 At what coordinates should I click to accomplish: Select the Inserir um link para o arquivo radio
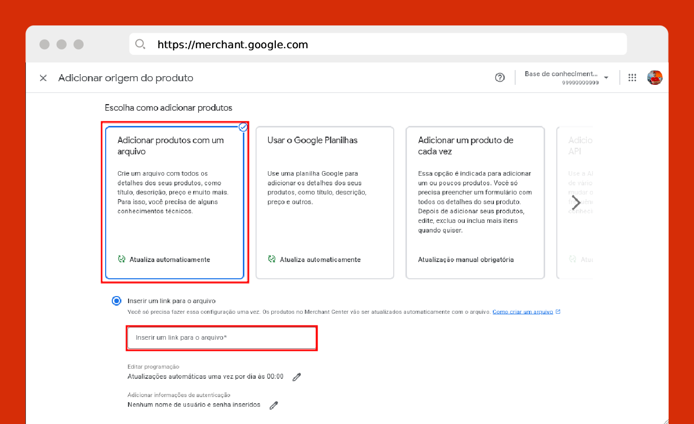click(x=116, y=301)
